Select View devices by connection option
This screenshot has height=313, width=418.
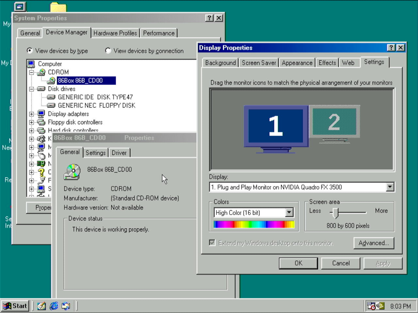pyautogui.click(x=108, y=51)
